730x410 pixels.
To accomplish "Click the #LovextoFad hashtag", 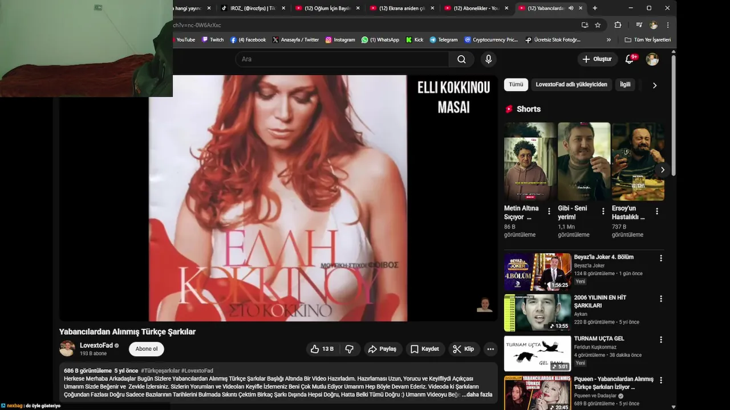I will 197,371.
